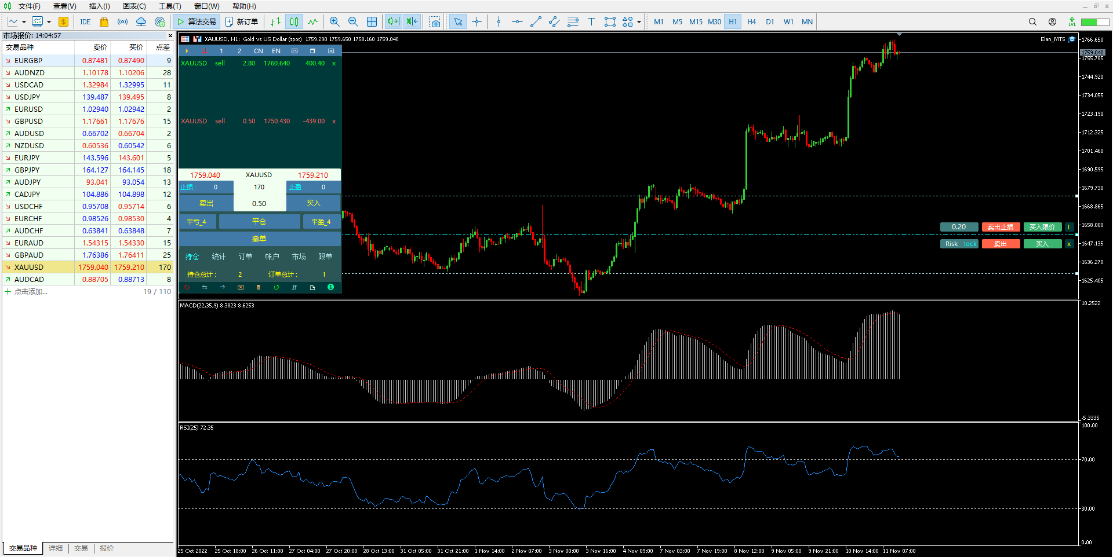Click the 止损 stop loss value field

pyautogui.click(x=216, y=187)
